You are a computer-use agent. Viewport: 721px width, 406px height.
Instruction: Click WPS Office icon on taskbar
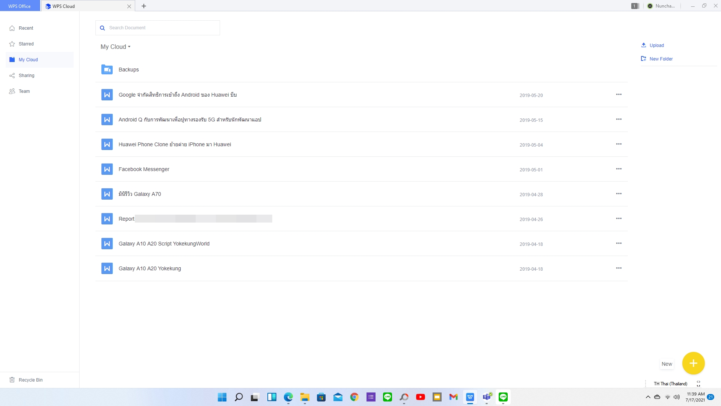point(470,397)
